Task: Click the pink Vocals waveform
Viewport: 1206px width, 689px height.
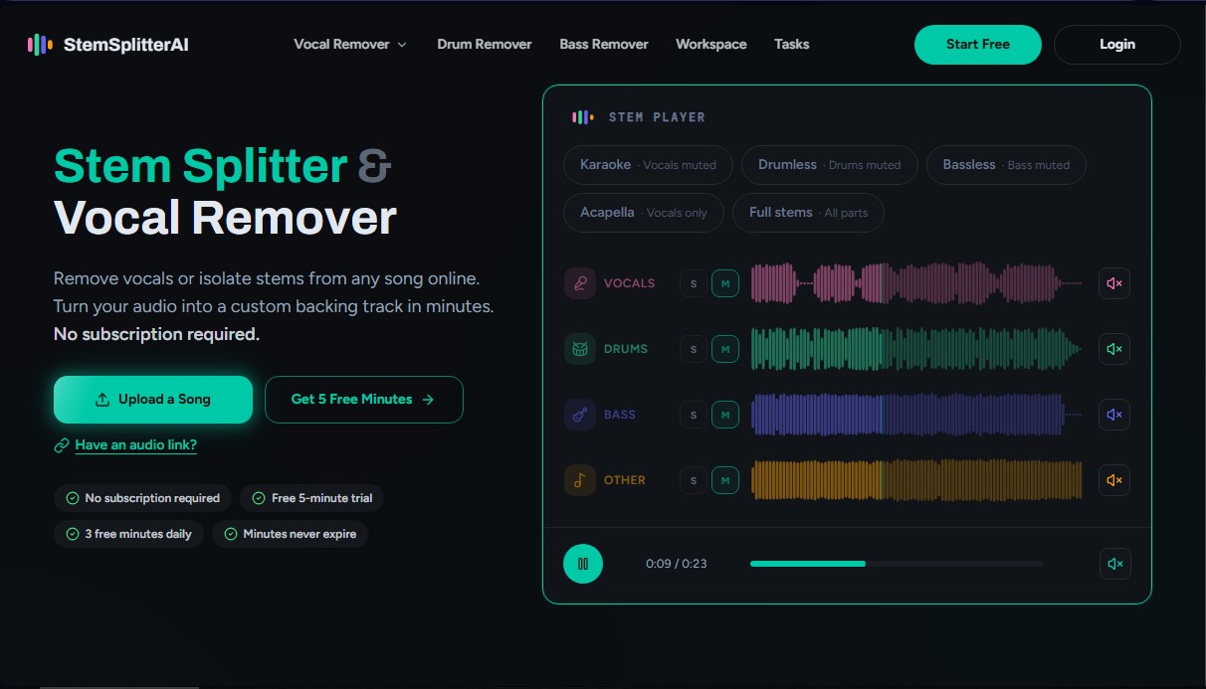Action: point(916,283)
